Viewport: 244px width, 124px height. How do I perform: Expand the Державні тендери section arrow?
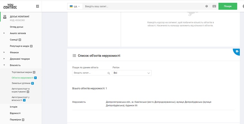click(4, 59)
